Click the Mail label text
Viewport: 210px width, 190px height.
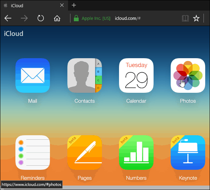coord(32,101)
